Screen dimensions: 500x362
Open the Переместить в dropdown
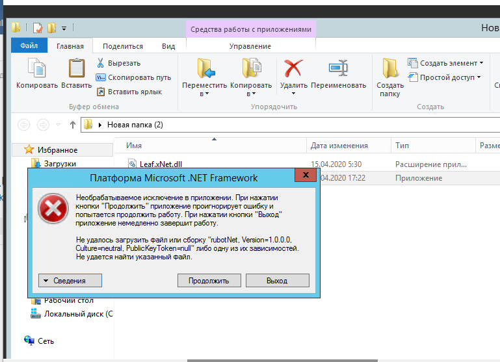pos(204,90)
